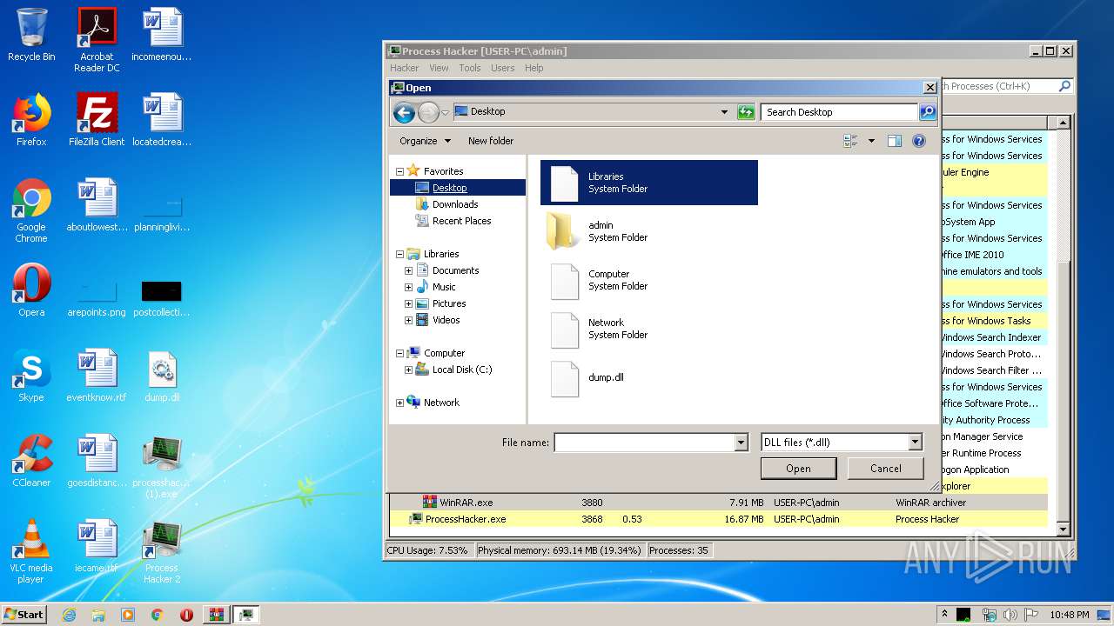
Task: Open the Tools menu in Process Hacker
Action: point(470,68)
